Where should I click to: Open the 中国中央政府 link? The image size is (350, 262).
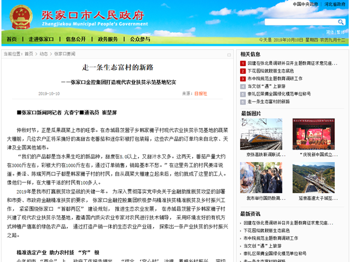tap(305, 4)
